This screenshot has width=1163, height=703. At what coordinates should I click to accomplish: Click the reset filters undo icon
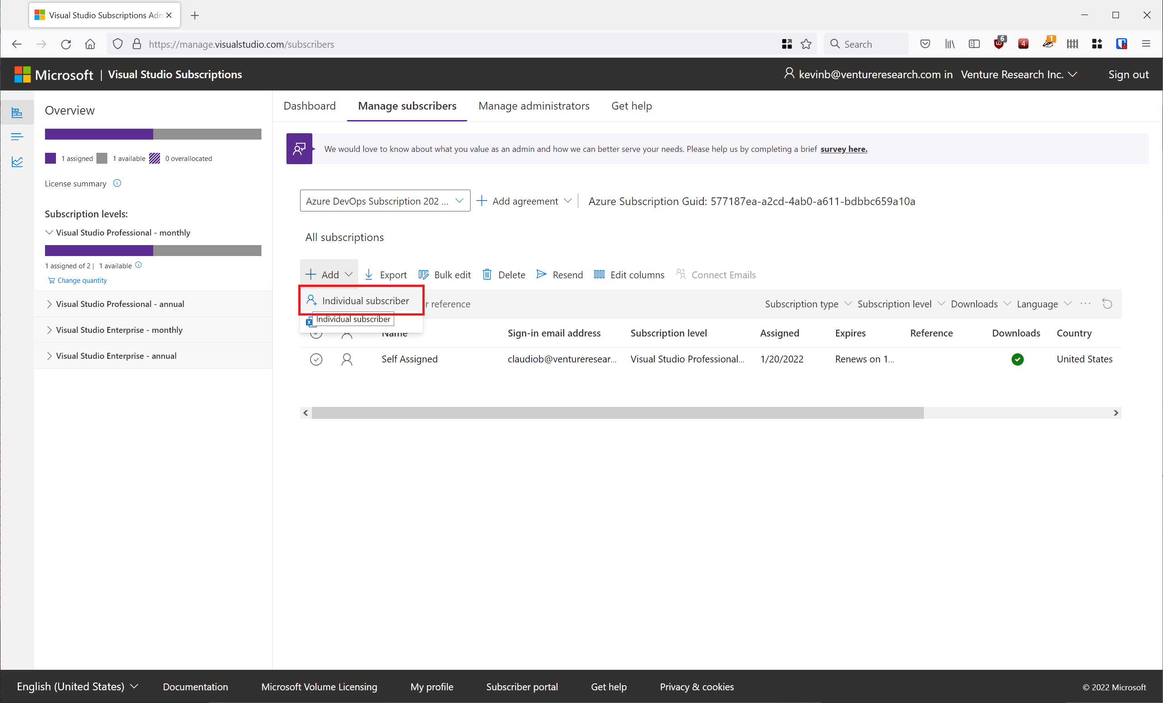[x=1107, y=304]
